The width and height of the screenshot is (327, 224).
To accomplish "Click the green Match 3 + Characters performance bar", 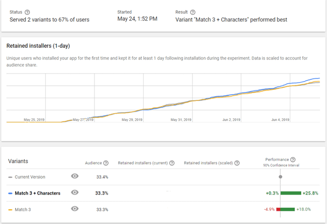I will pos(290,193).
